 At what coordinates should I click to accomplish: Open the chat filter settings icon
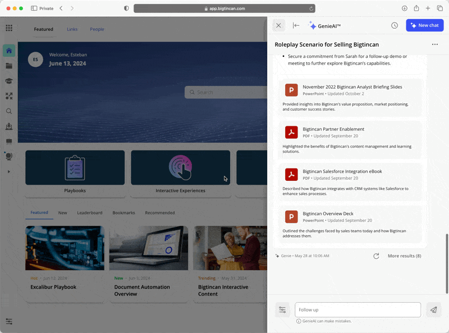[282, 310]
